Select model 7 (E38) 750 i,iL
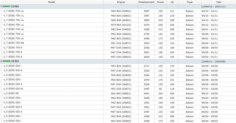Viewport: 236px width, 123px height. click(15, 25)
